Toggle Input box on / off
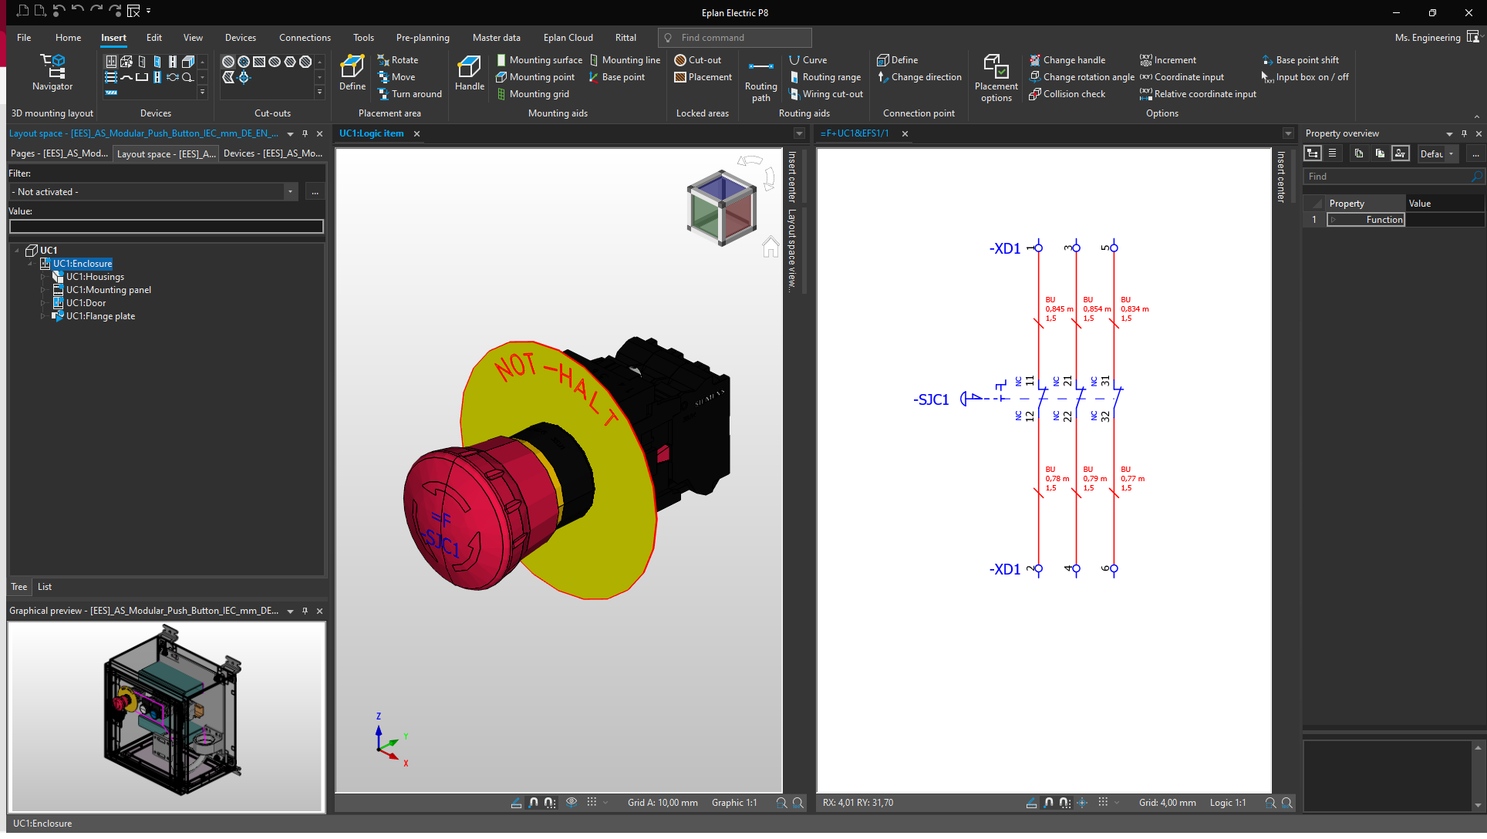The width and height of the screenshot is (1487, 839). click(x=1311, y=77)
